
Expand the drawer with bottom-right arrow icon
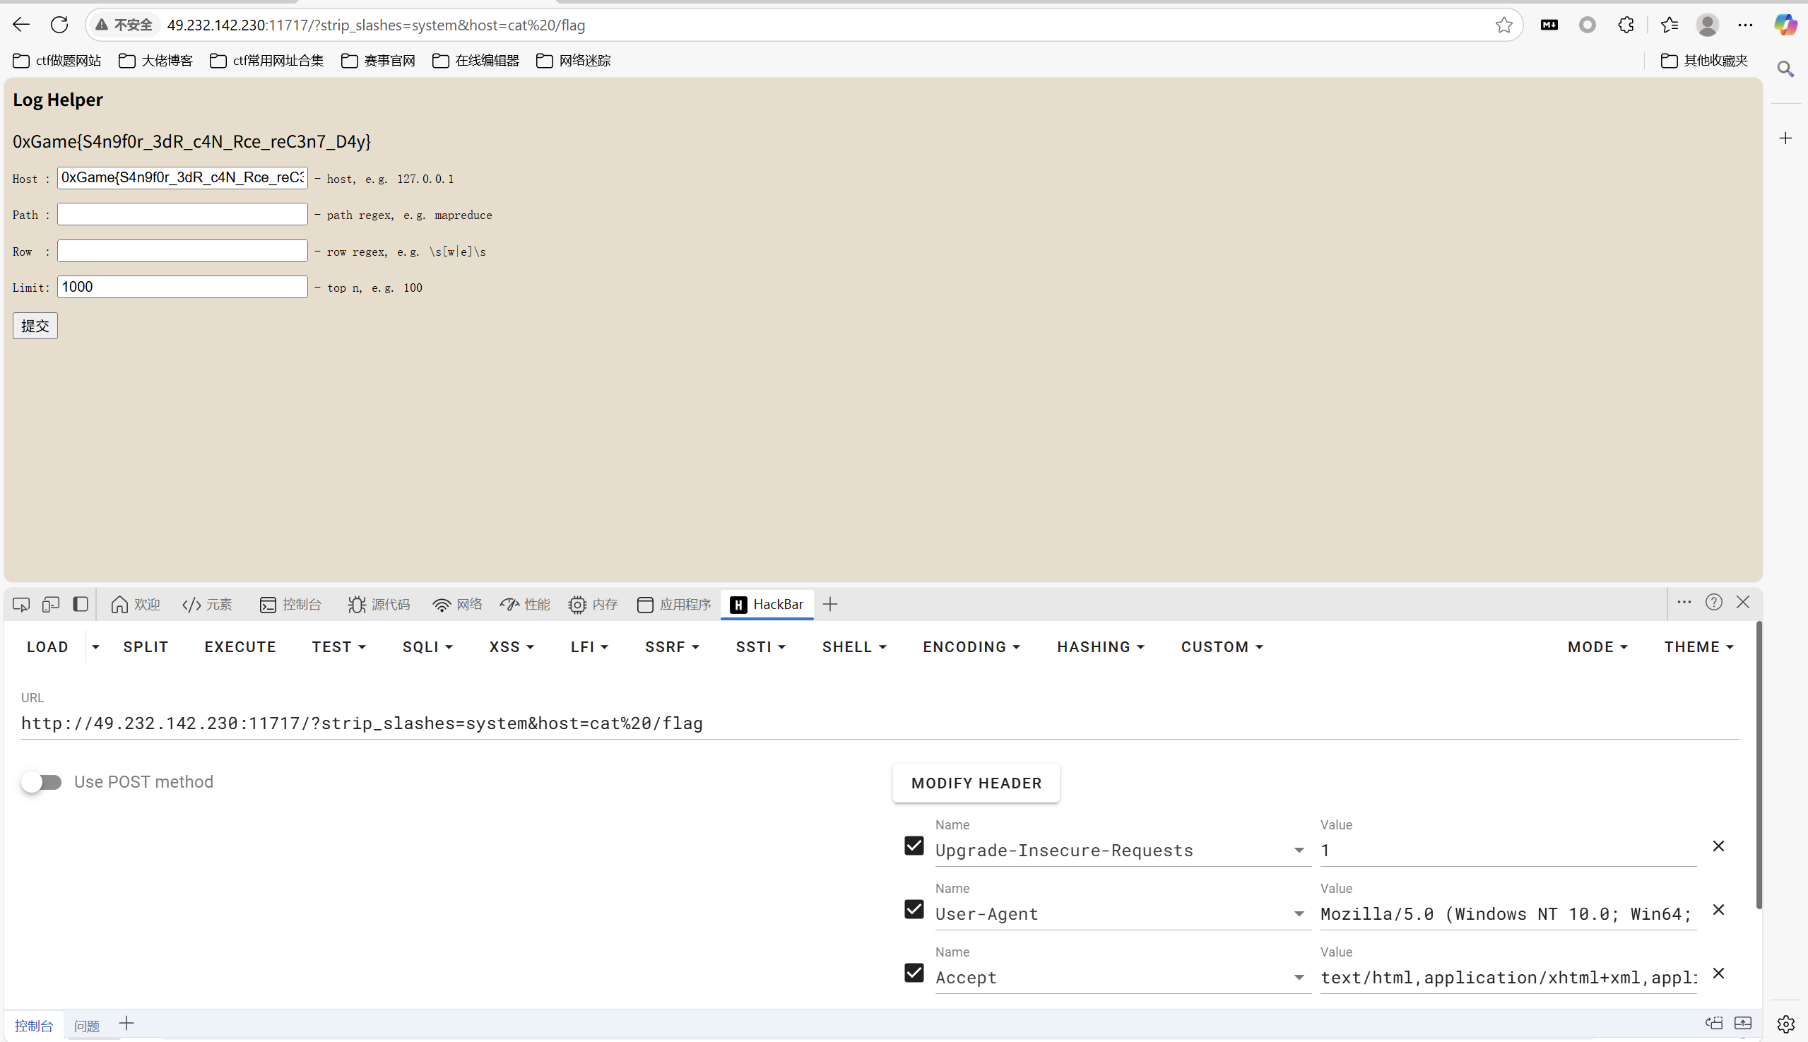click(x=1743, y=1024)
